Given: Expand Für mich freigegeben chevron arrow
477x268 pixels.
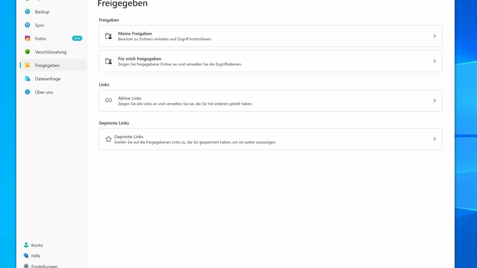Looking at the screenshot, I should pos(434,61).
